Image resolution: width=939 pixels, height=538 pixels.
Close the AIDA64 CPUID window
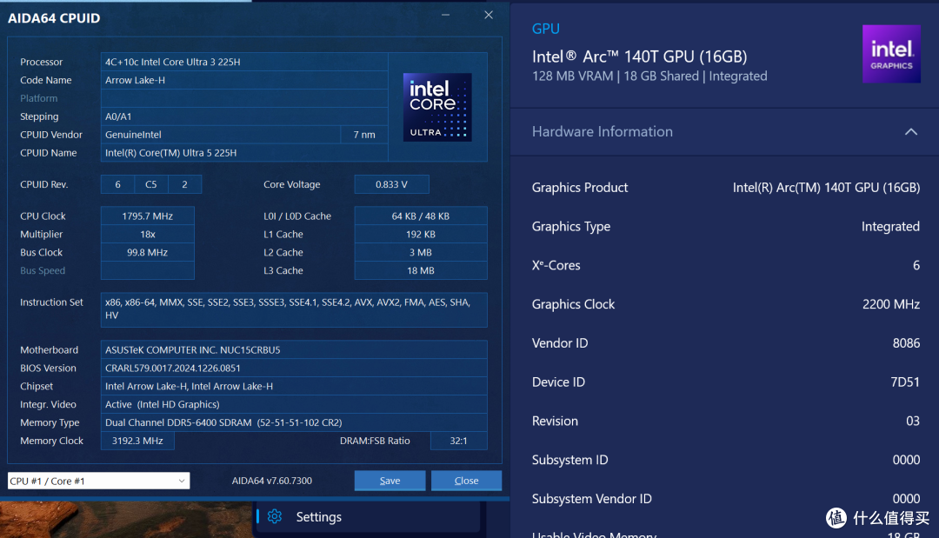tap(489, 15)
